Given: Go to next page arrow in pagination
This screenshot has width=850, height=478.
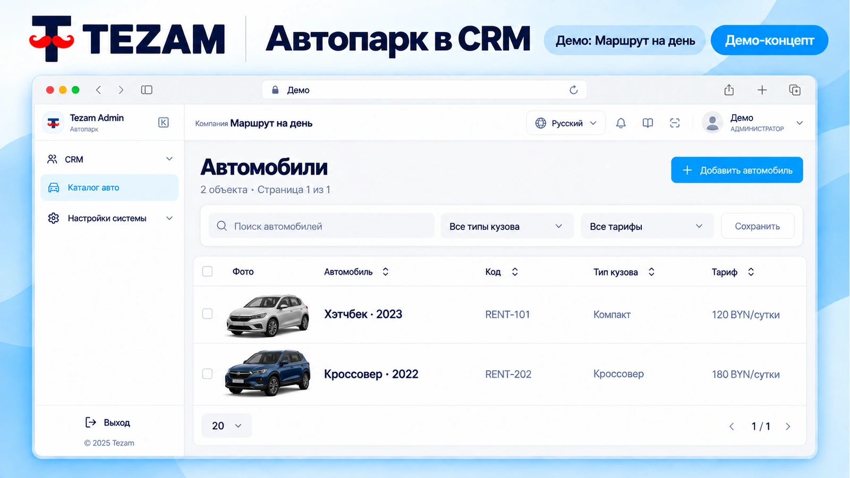Looking at the screenshot, I should (788, 426).
